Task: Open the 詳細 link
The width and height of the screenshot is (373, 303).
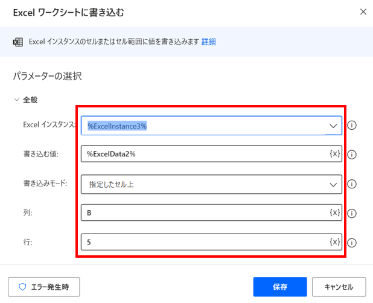Action: tap(209, 42)
